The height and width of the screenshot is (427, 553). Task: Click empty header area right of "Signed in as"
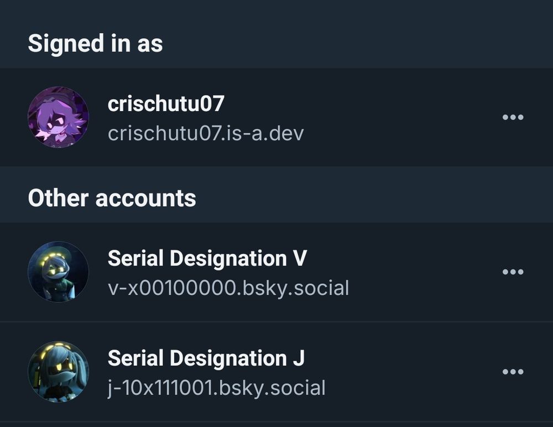[x=359, y=43]
